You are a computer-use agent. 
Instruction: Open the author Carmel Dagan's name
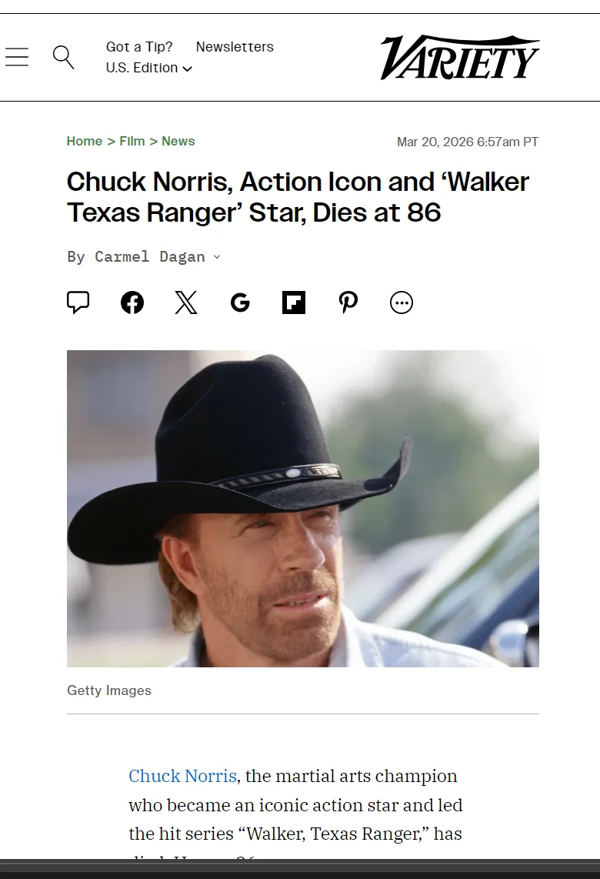tap(149, 257)
